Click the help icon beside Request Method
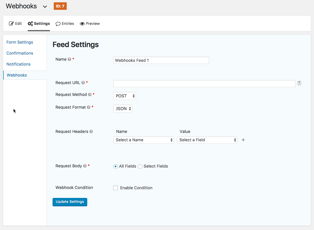The height and width of the screenshot is (230, 314). pos(90,94)
